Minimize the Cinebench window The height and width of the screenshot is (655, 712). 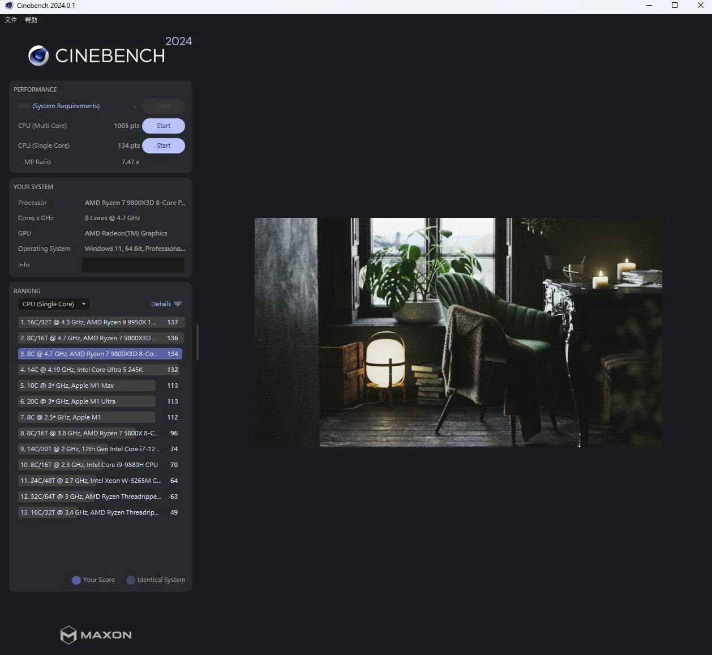(x=650, y=6)
